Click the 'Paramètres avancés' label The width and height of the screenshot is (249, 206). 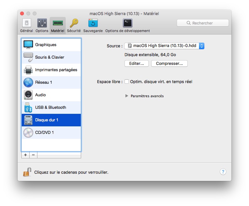147,96
